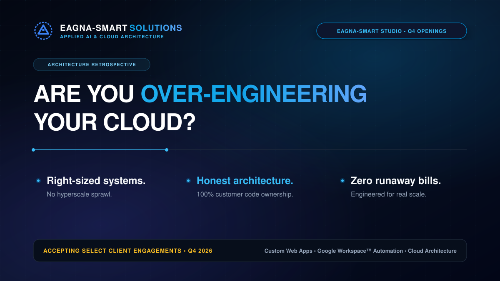Click the bullet dot beside 'Right-sized systems.'
Screen dimensions: 500x281
pos(38,181)
